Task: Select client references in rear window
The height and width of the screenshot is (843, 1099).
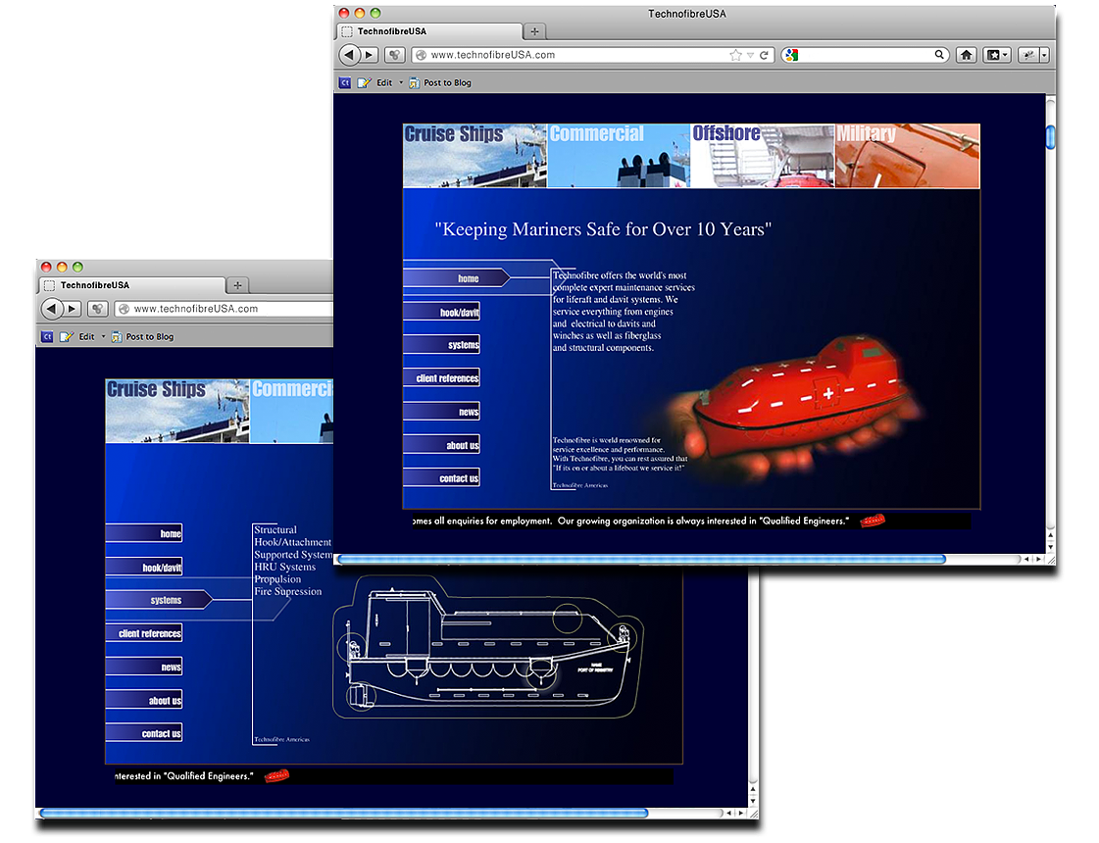Action: (144, 633)
